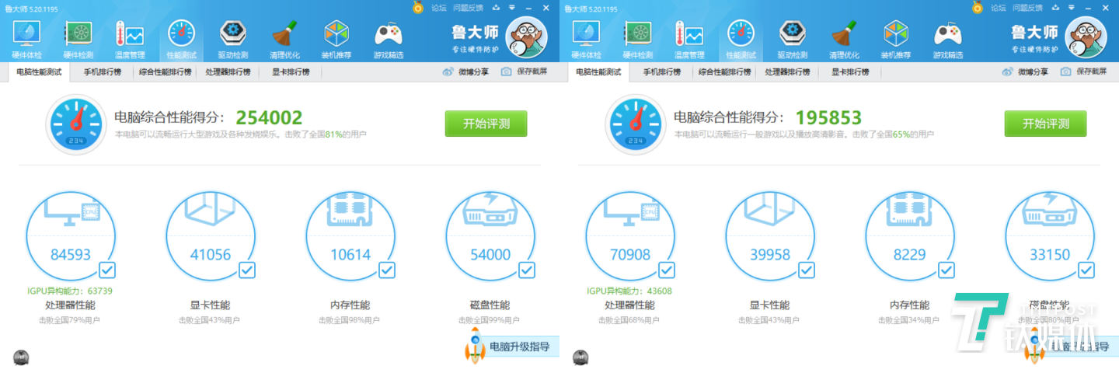Open 游戏精选 in the 254002-score window
Image resolution: width=1119 pixels, height=373 pixels.
pyautogui.click(x=389, y=39)
